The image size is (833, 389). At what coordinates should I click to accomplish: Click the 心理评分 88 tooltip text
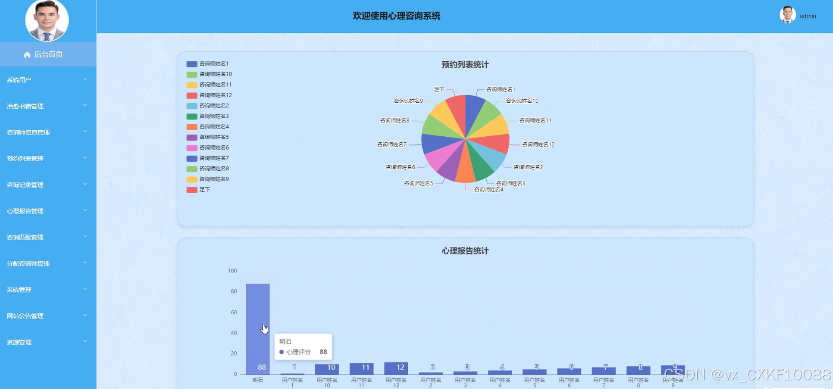[303, 352]
